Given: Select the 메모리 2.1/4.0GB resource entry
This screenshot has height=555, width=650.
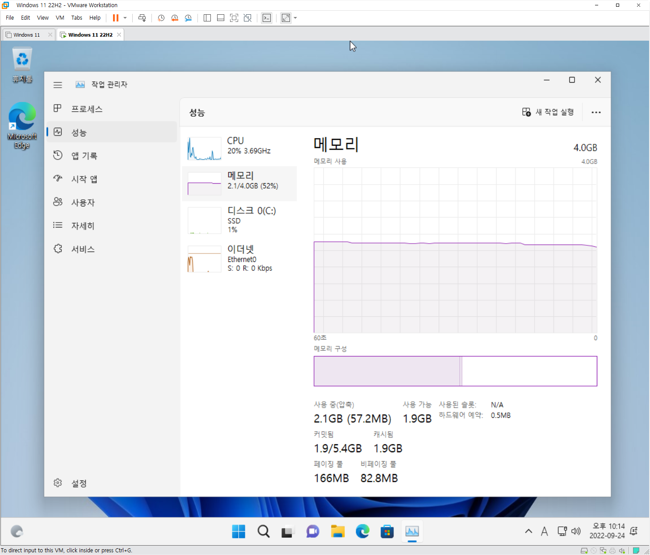Looking at the screenshot, I should pos(239,183).
